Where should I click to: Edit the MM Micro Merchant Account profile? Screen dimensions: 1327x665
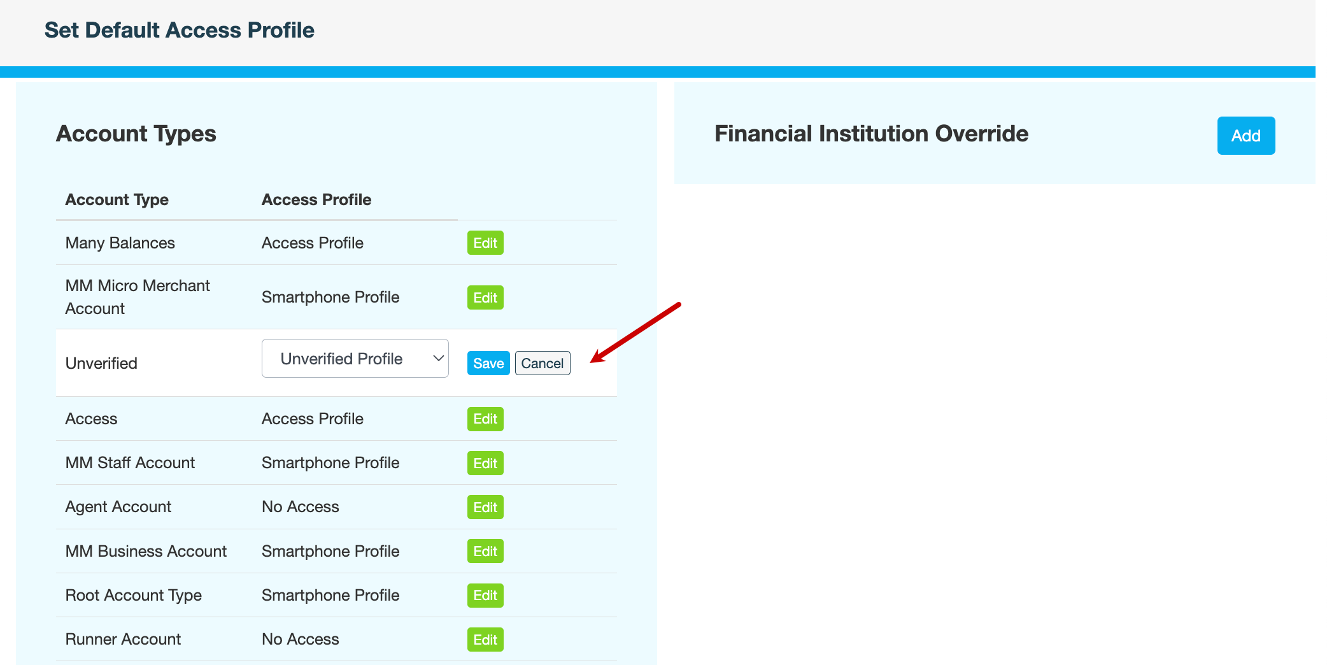pyautogui.click(x=485, y=297)
